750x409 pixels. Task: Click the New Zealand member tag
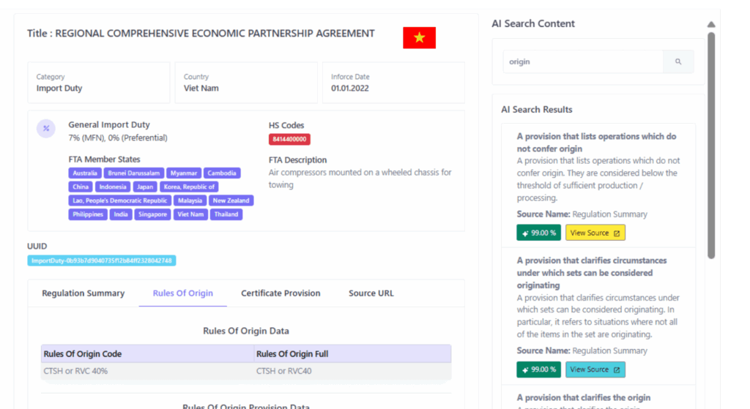pos(231,200)
